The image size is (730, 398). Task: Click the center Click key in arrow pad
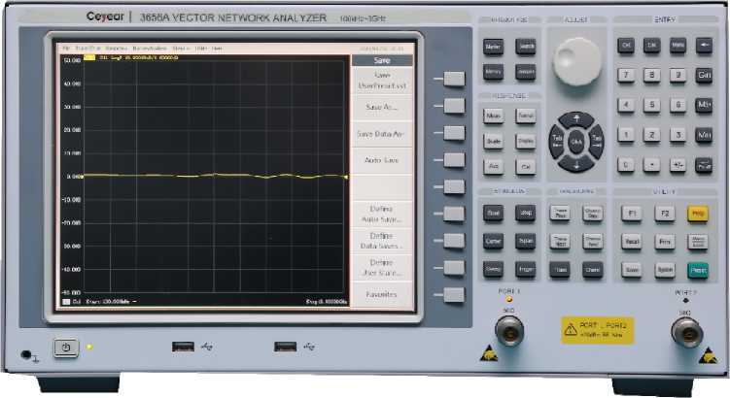click(x=576, y=142)
